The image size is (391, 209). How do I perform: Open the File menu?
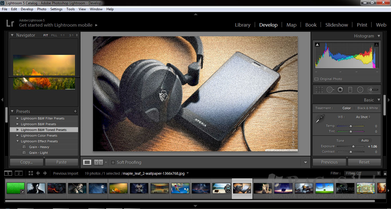(5, 9)
